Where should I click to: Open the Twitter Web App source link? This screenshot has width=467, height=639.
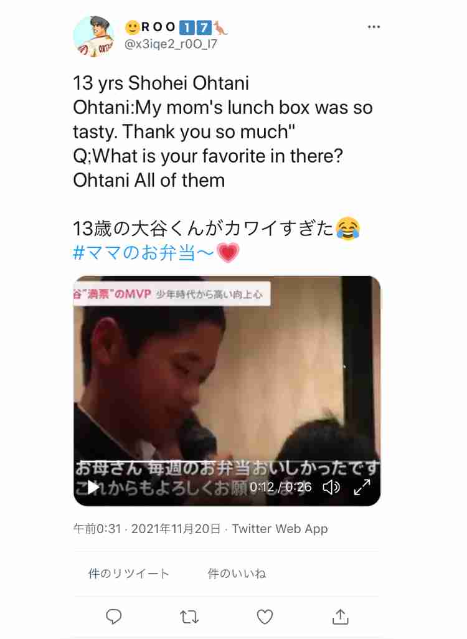pos(280,529)
